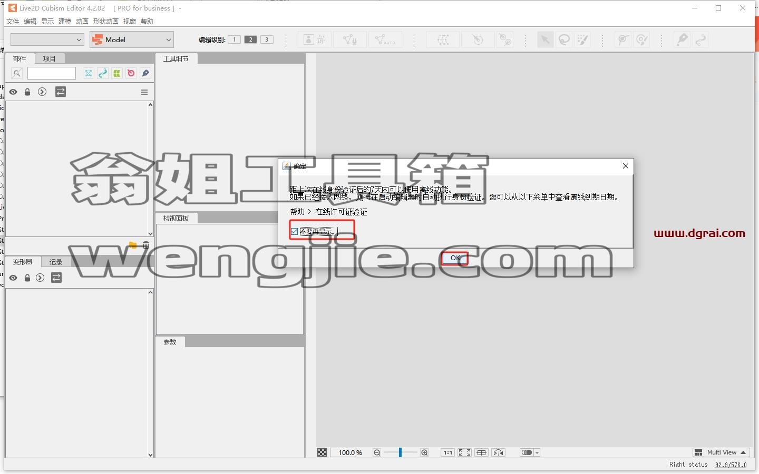The height and width of the screenshot is (474, 759).
Task: Open the 帮助 menu
Action: pos(147,22)
